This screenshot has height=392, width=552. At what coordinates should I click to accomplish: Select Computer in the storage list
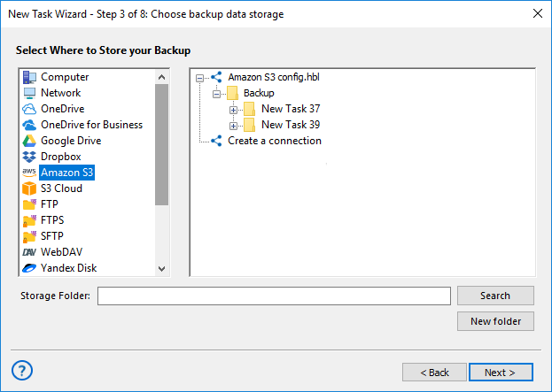tap(65, 77)
